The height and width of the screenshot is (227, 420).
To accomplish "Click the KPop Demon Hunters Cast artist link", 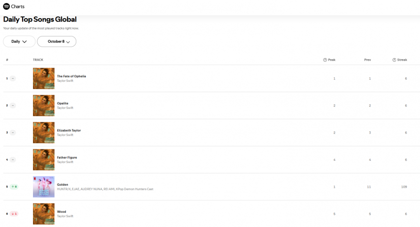I will 134,189.
